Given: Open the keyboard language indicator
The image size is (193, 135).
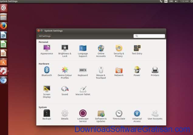Looking at the screenshot, I should 166,1.
